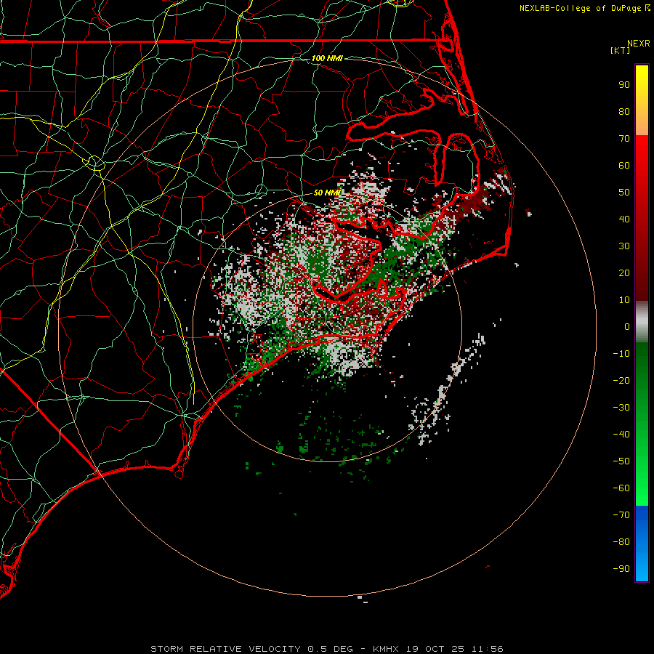
Task: Select the -10 value on velocity scale
Action: coord(621,354)
